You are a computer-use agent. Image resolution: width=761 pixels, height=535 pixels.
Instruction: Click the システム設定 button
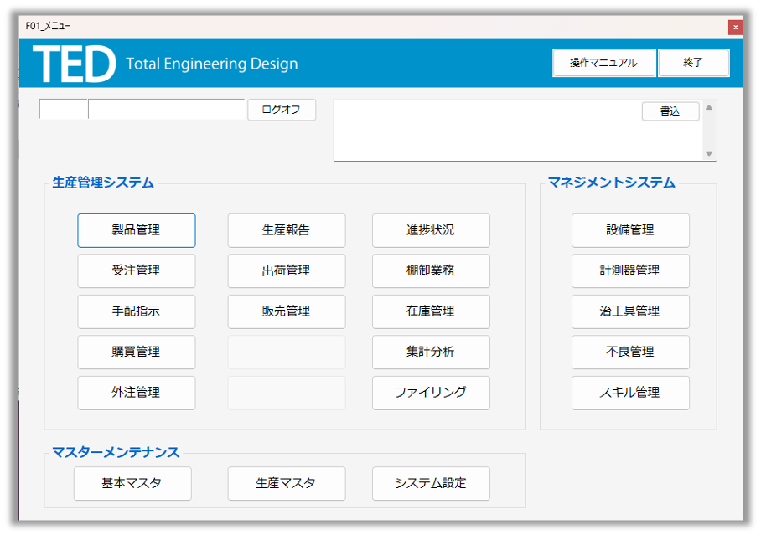coord(430,483)
